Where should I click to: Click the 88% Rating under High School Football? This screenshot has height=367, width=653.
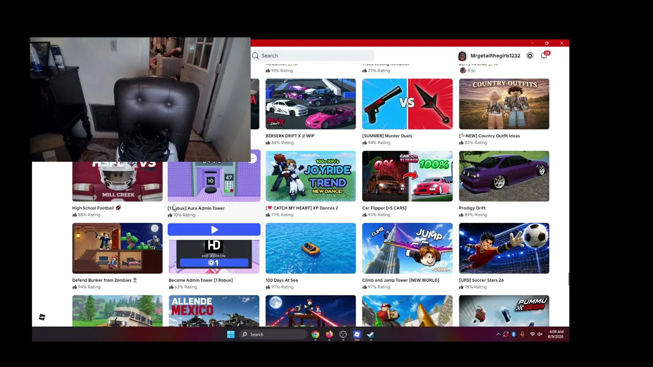pyautogui.click(x=86, y=215)
